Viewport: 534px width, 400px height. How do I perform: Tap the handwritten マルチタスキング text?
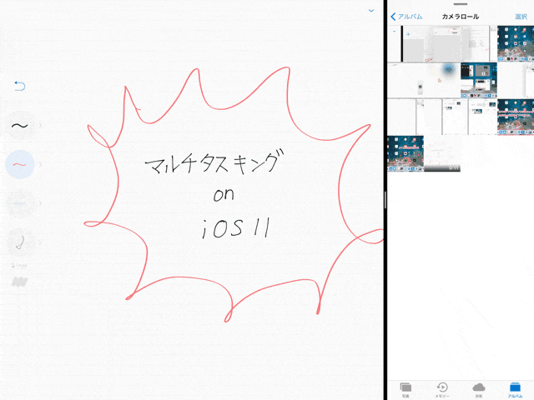click(x=214, y=162)
